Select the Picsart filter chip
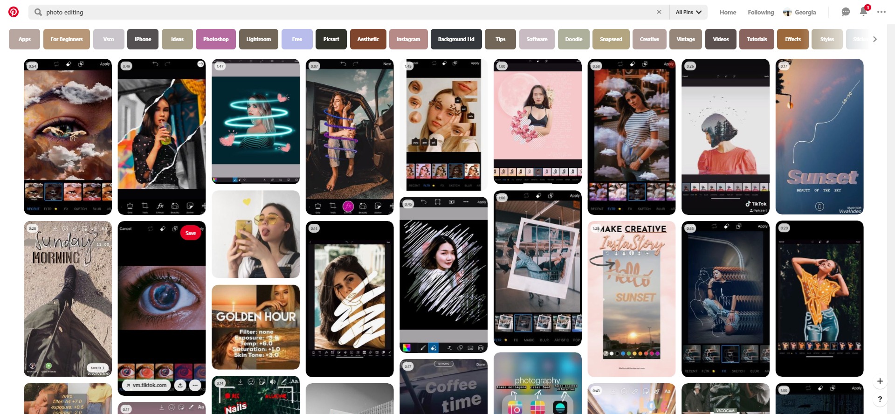Image resolution: width=895 pixels, height=414 pixels. pyautogui.click(x=331, y=39)
